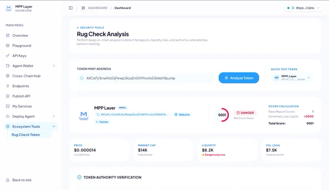Click the wallet icon beside BXyb..CQHc
The width and height of the screenshot is (329, 190).
(293, 8)
